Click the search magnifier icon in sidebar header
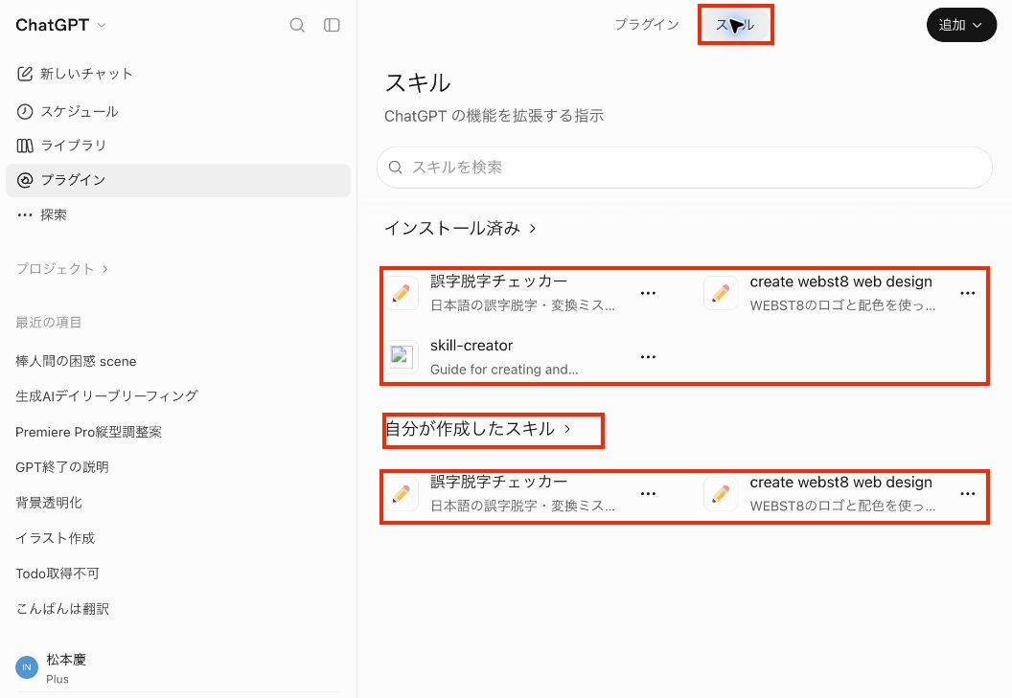The height and width of the screenshot is (698, 1012). (x=297, y=25)
